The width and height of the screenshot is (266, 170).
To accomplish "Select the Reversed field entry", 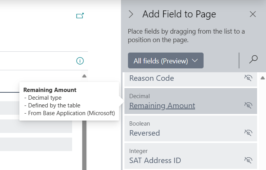I will (145, 133).
